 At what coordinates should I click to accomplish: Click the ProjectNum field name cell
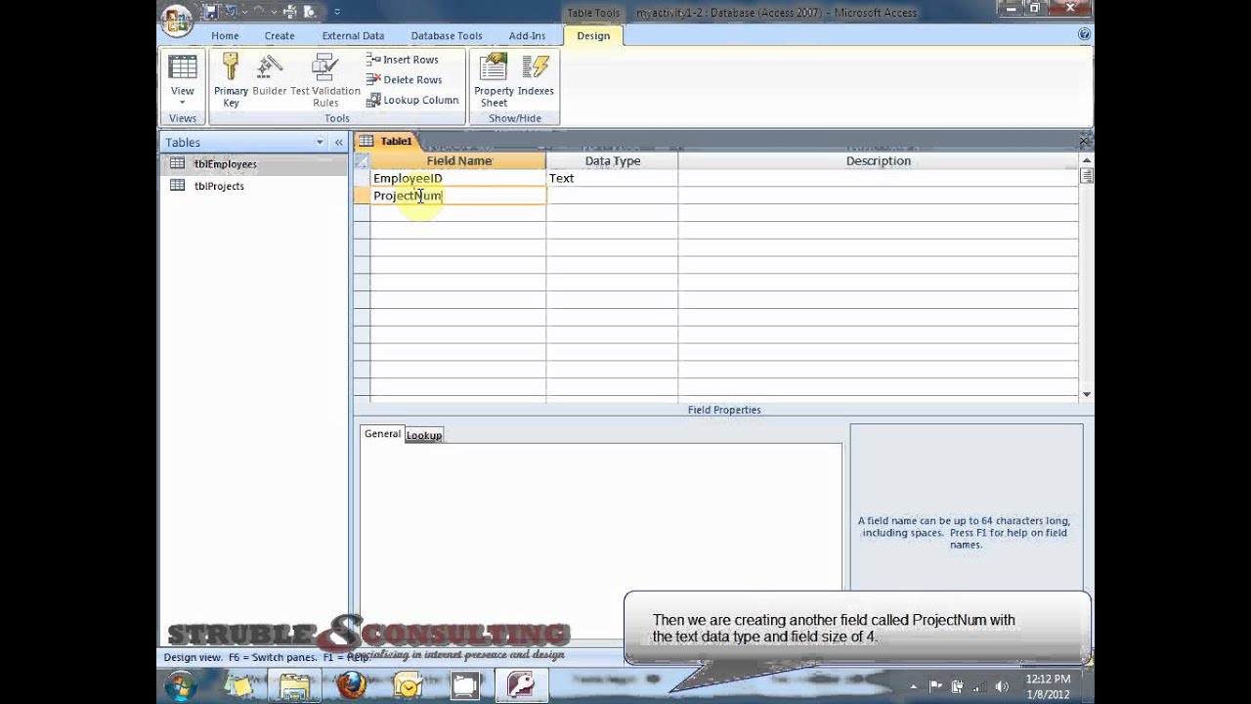pos(458,196)
